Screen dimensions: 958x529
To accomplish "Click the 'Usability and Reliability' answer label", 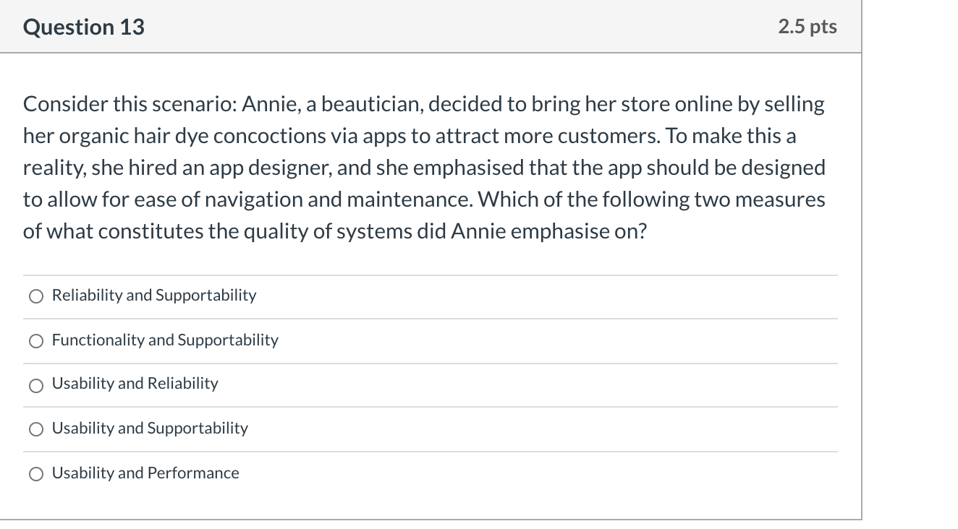I will [x=135, y=383].
